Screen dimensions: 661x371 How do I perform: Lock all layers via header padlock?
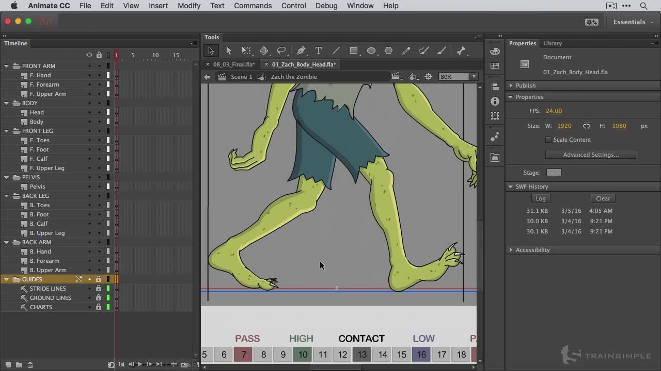(99, 55)
